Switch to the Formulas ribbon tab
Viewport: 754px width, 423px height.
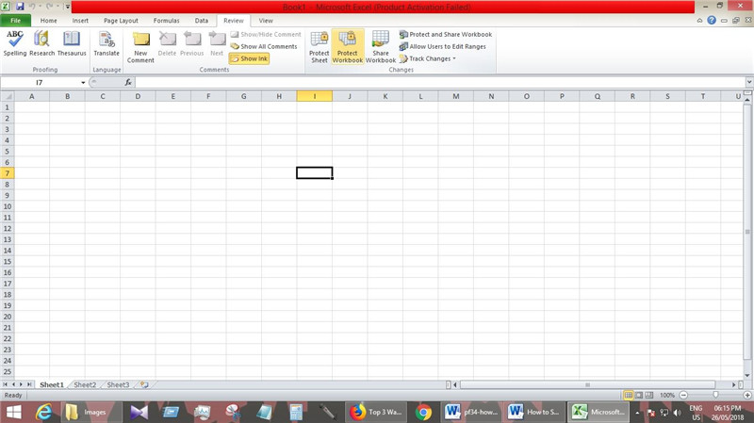[166, 20]
